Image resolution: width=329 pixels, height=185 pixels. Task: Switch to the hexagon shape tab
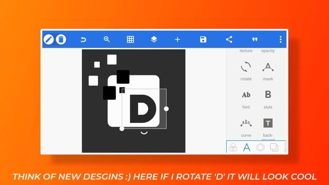(261, 147)
